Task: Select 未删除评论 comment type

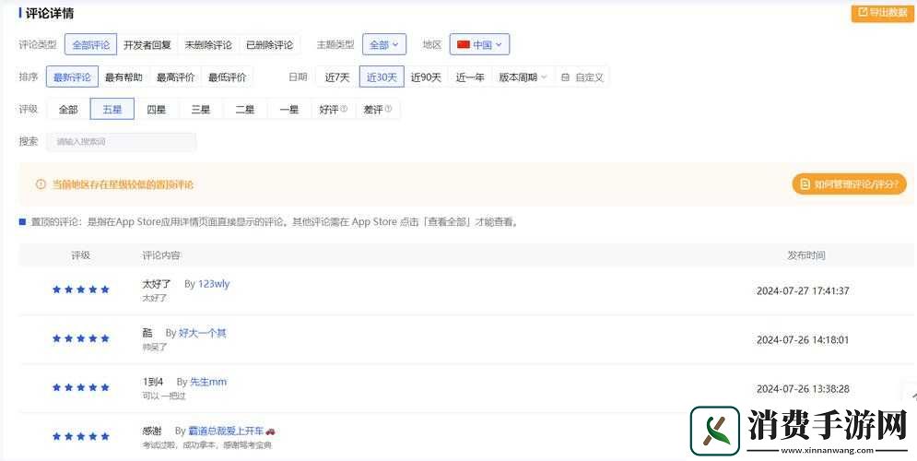Action: pyautogui.click(x=208, y=44)
